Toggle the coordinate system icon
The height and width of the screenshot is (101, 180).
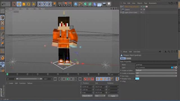(54, 4)
